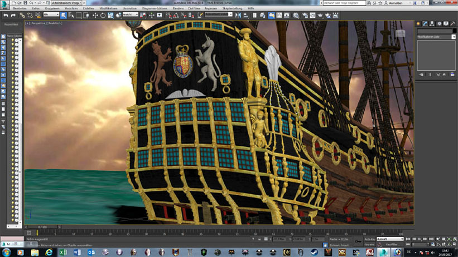
Task: Click the Anmelden sign-in button
Action: tap(396, 3)
